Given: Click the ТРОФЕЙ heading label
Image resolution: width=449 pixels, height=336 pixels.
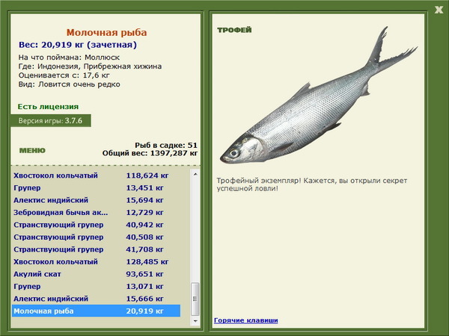Looking at the screenshot, I should (x=234, y=30).
